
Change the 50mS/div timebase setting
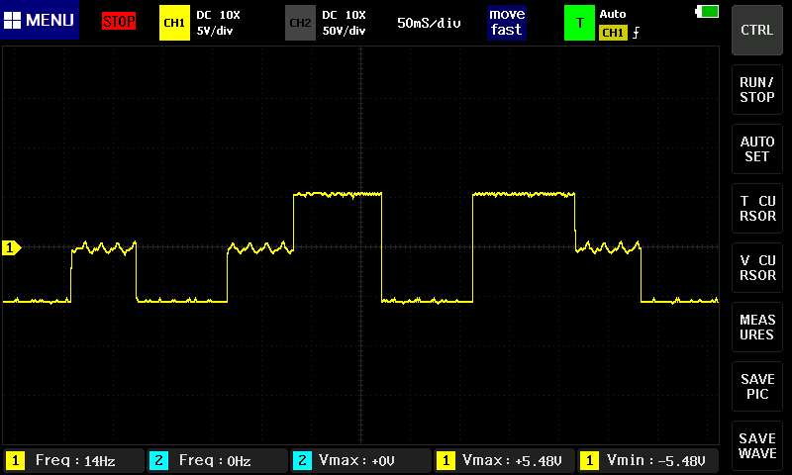pos(429,22)
